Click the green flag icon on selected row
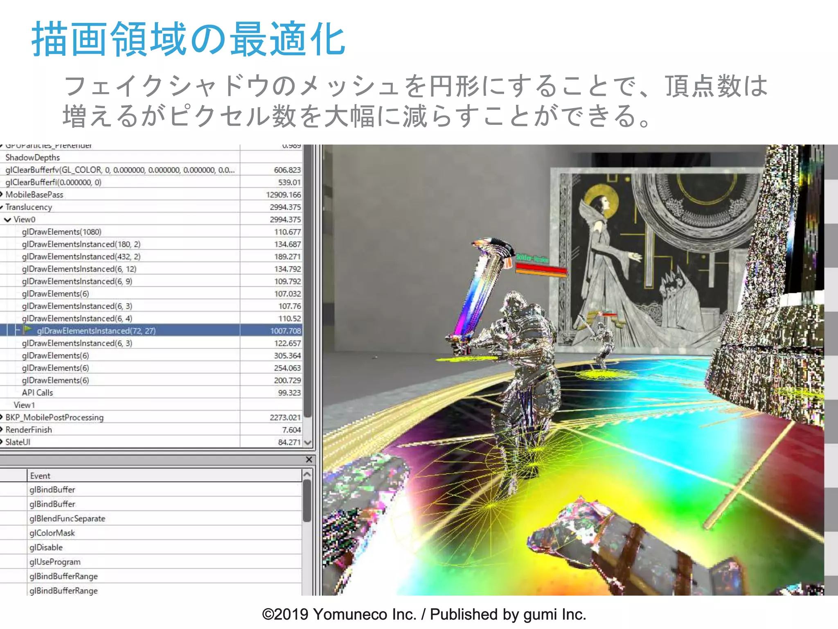The width and height of the screenshot is (838, 629). tap(28, 330)
